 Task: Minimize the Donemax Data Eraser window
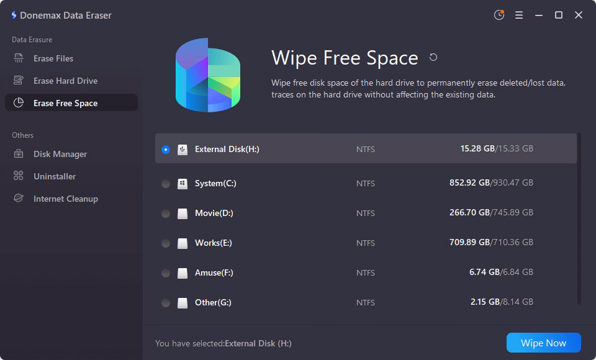click(539, 15)
